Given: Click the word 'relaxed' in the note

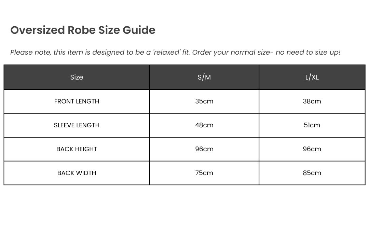Looking at the screenshot, I should pos(167,52).
